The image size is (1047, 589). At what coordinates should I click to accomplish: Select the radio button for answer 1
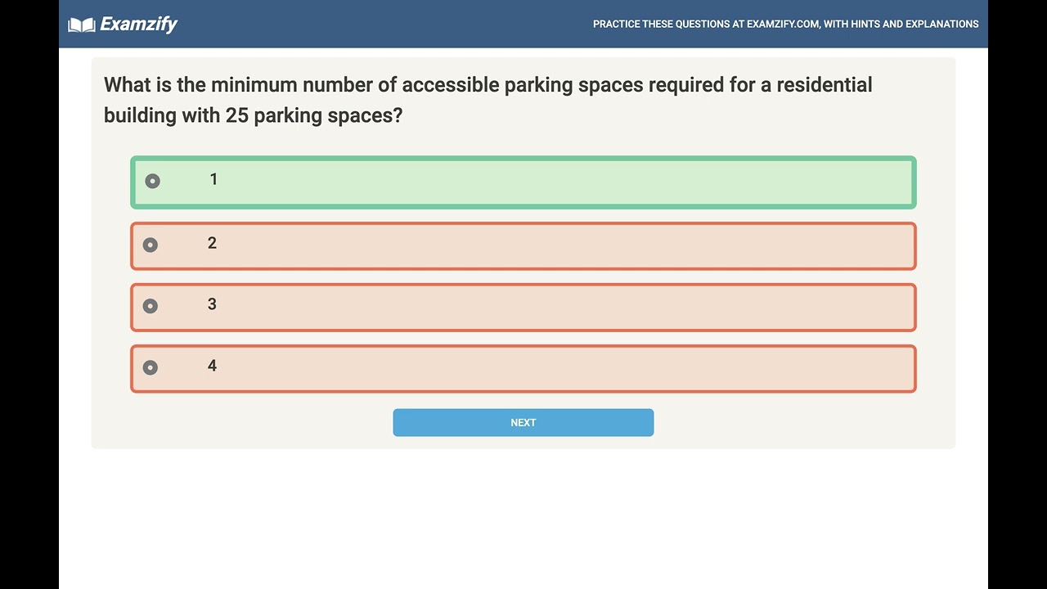[x=152, y=181]
